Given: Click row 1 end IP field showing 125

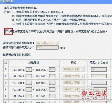Looking at the screenshot, I should click(52, 70).
